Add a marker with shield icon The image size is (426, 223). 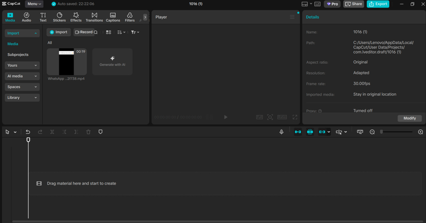tap(100, 132)
